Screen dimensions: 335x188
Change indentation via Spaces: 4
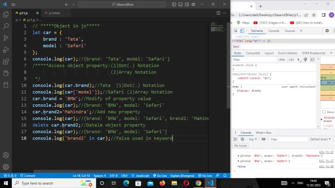pyautogui.click(x=100, y=176)
